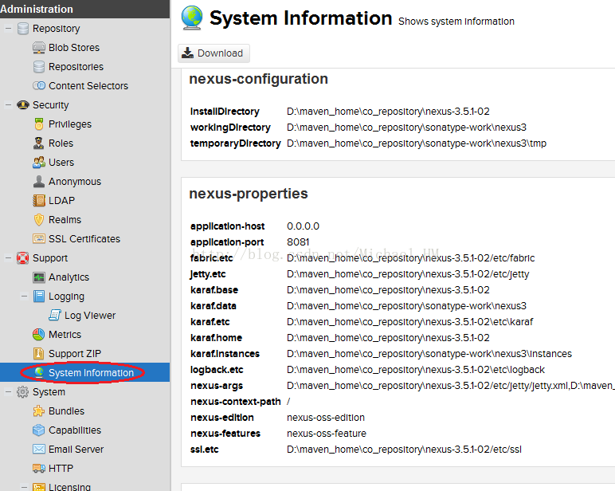Click the installDirectory path value

(x=388, y=112)
